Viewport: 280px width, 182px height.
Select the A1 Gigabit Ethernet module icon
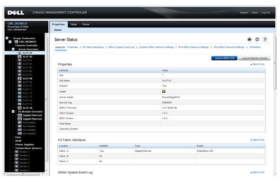pyautogui.click(x=19, y=115)
